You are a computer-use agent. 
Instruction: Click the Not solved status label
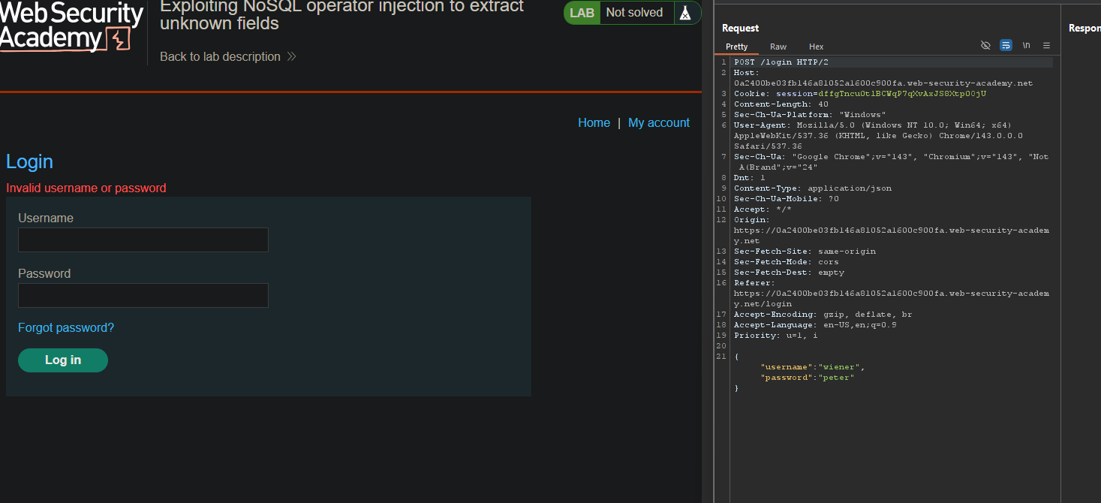[x=634, y=13]
